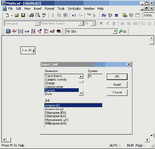Open the Calculus integral toolbar icon

coord(33,31)
